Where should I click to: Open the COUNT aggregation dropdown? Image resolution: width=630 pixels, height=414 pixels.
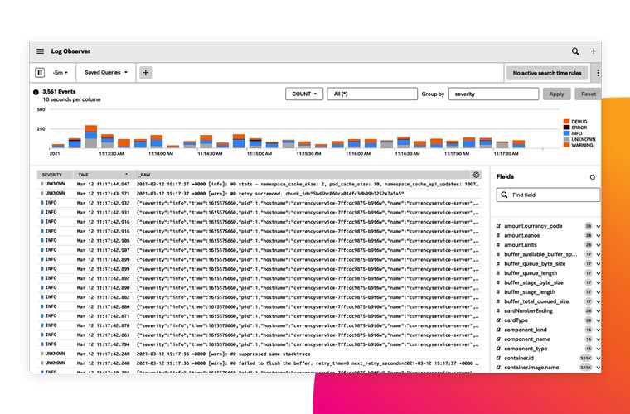[304, 94]
